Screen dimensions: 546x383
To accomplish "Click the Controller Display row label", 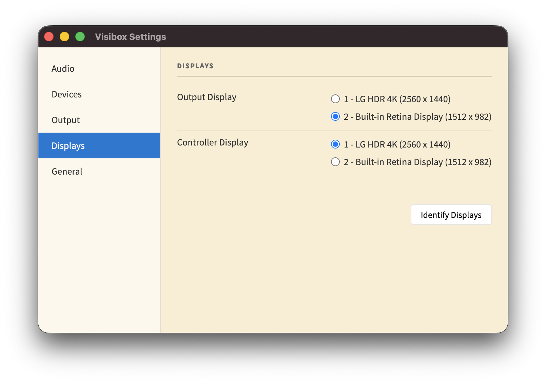I will click(x=213, y=142).
